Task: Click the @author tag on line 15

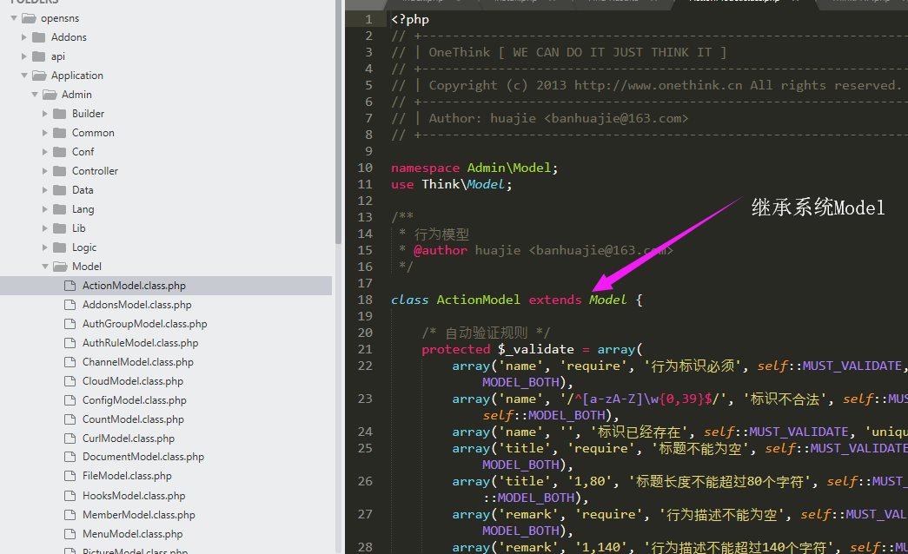Action: click(441, 251)
